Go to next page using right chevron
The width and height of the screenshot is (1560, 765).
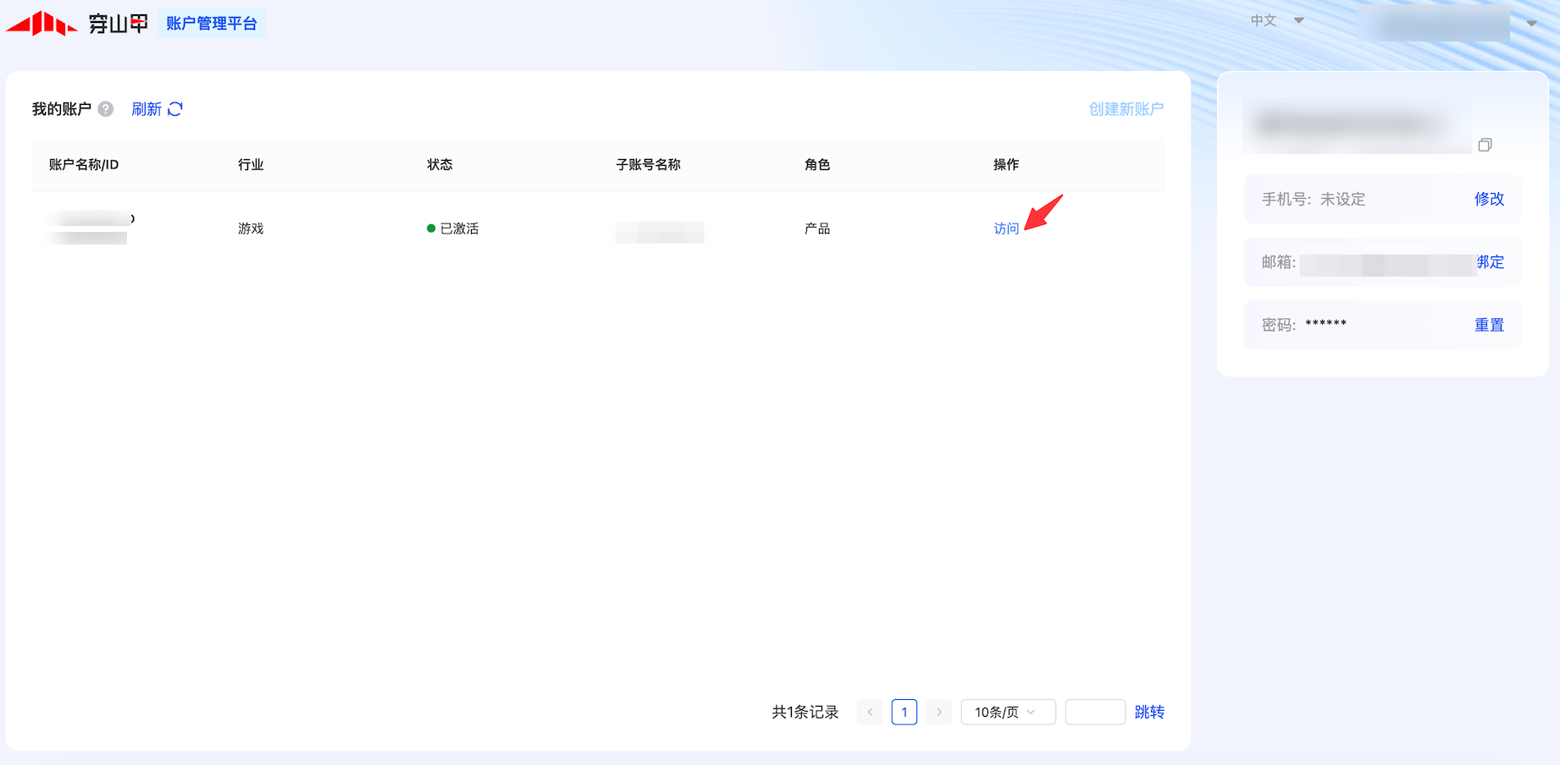pyautogui.click(x=938, y=713)
